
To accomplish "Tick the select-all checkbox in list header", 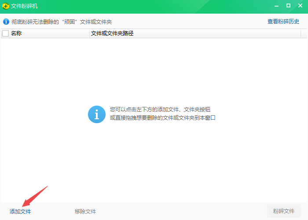I will (6, 33).
